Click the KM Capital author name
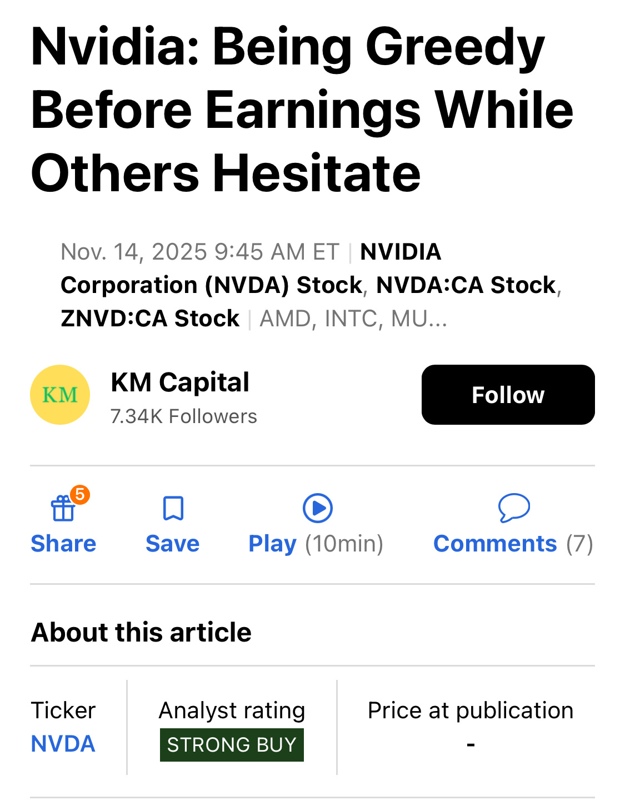Image resolution: width=625 pixels, height=810 pixels. (x=179, y=382)
